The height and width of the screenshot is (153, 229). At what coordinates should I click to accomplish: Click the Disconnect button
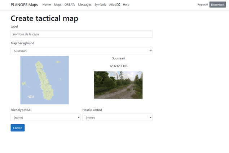[217, 5]
